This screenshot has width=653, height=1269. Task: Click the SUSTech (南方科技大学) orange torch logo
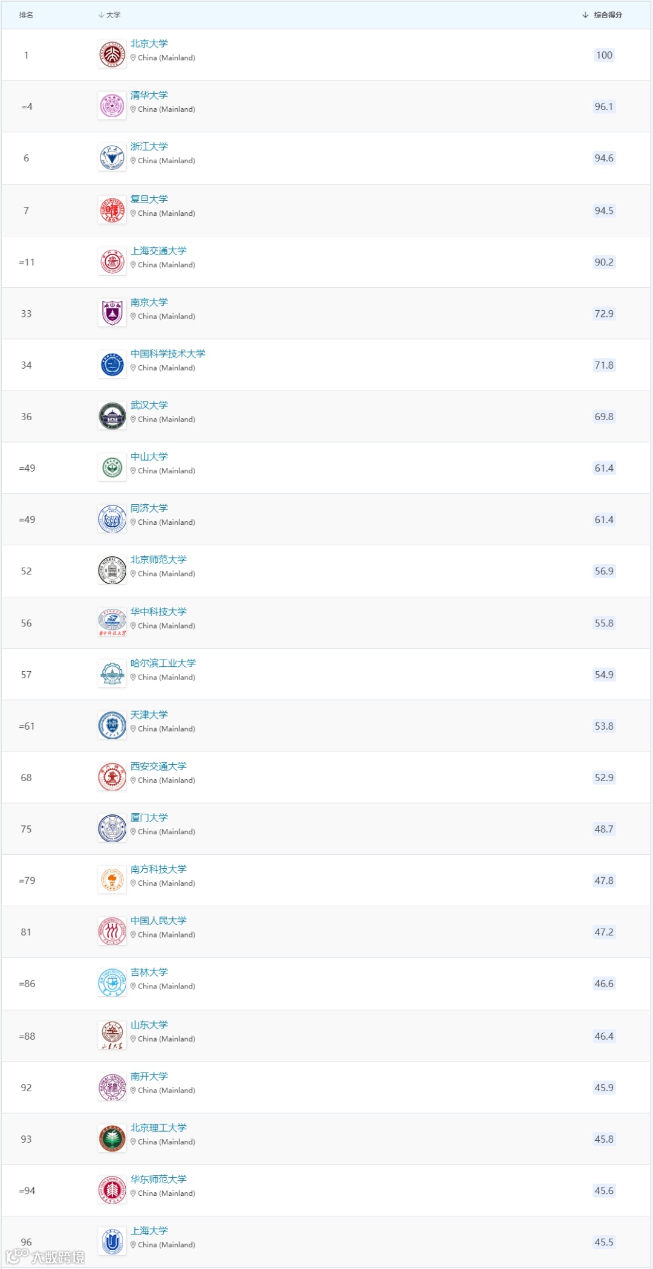[x=112, y=880]
